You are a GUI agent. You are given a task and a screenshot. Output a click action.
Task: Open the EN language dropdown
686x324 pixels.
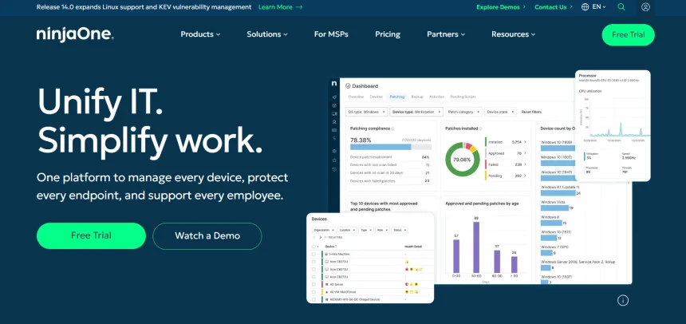pos(599,7)
